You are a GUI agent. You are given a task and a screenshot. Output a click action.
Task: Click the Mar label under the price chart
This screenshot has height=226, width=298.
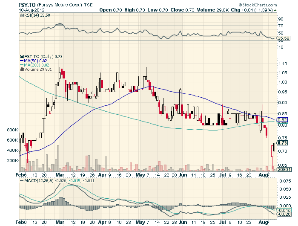[60, 175]
